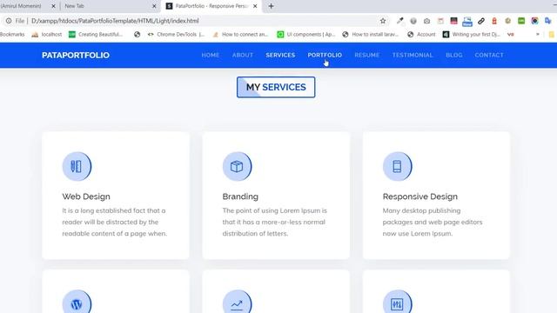Click 'Many desktop publishing packages' description
The image size is (557, 313).
(x=433, y=223)
